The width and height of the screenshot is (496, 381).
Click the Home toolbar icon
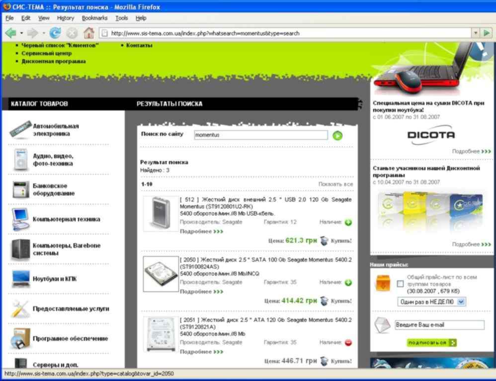tap(88, 33)
